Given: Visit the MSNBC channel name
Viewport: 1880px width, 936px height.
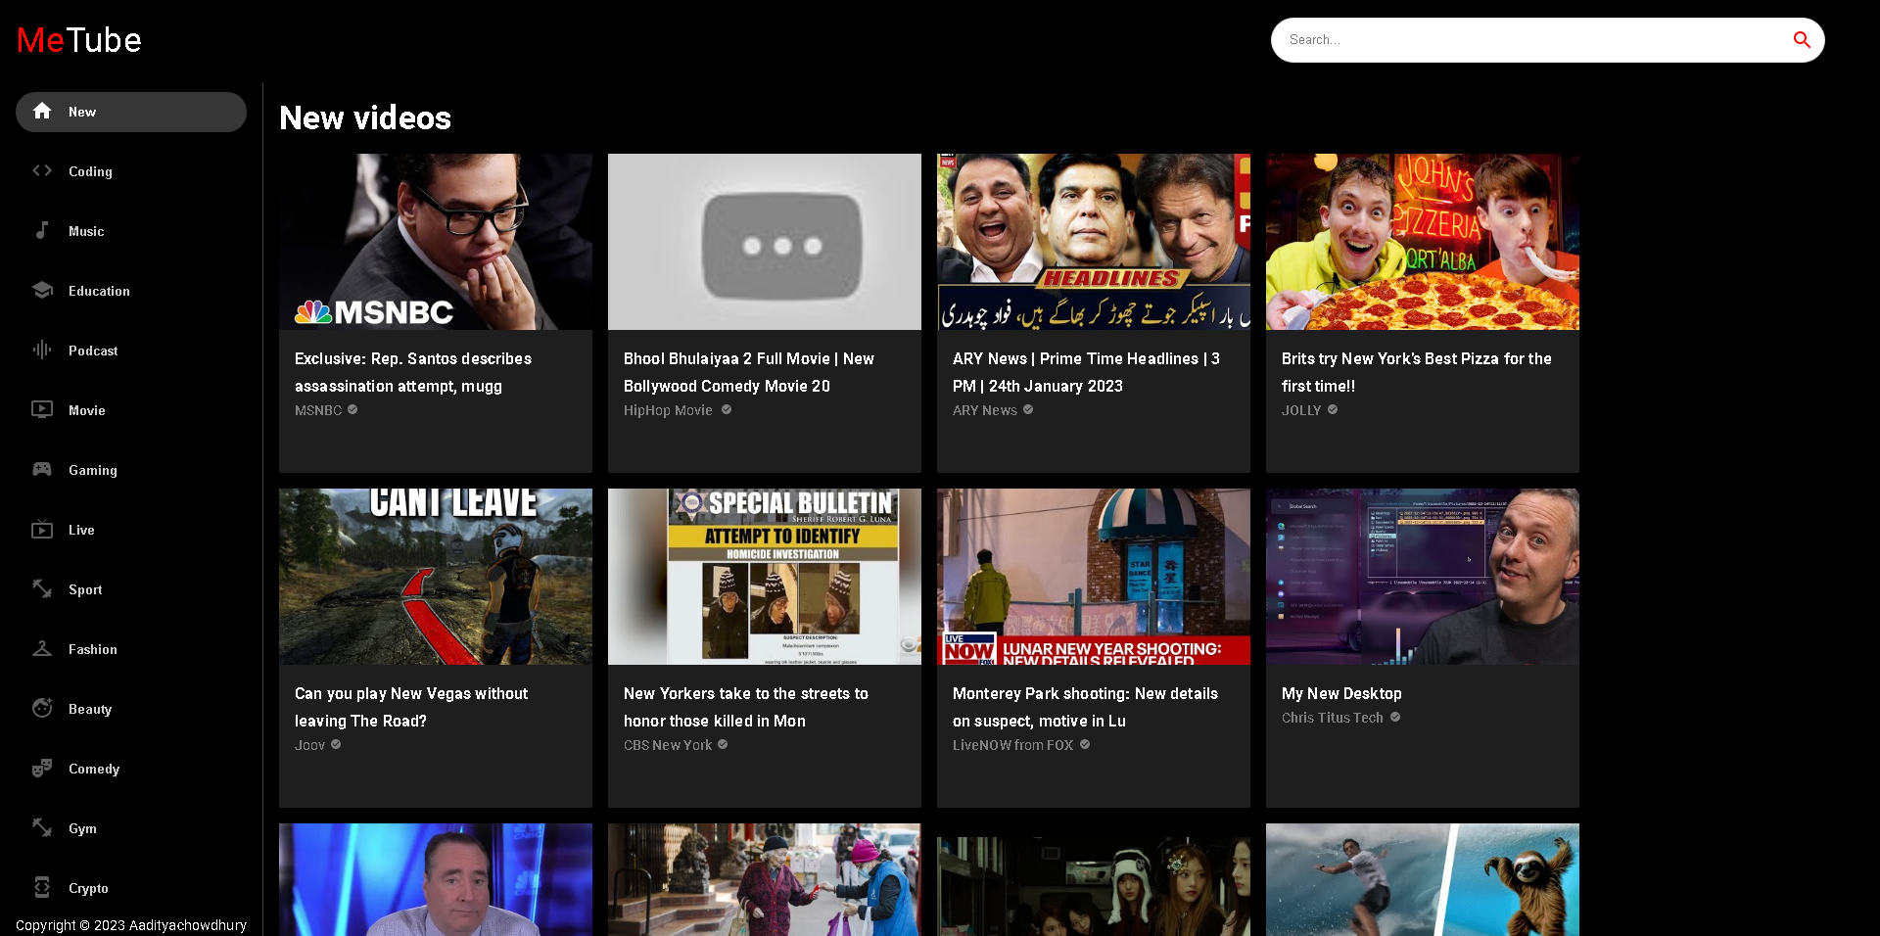Looking at the screenshot, I should pyautogui.click(x=318, y=410).
